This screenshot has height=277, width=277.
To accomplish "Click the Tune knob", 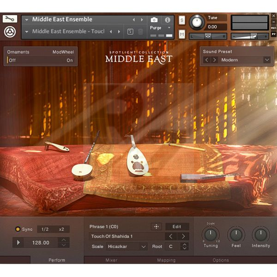I will coord(197,22).
